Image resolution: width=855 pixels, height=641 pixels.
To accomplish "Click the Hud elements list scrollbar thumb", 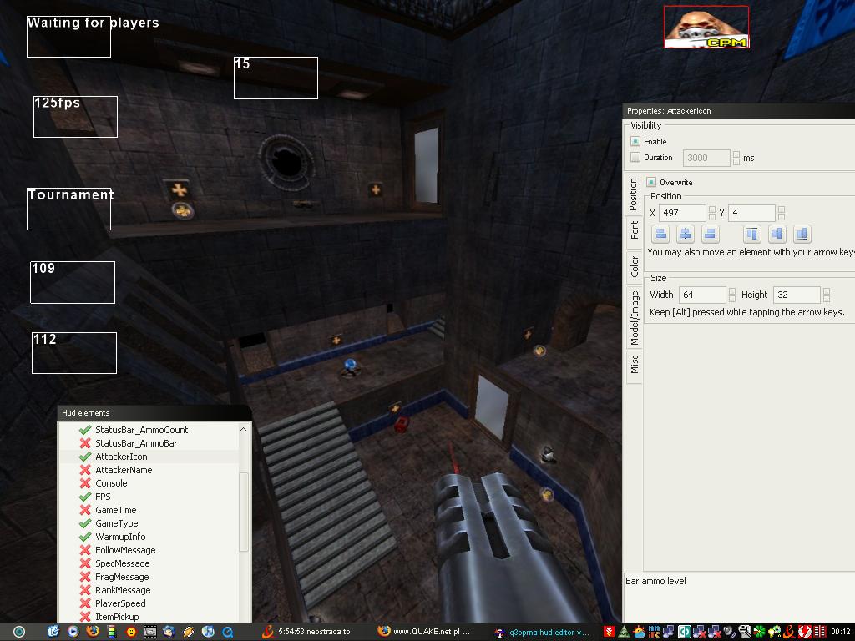I will click(243, 512).
